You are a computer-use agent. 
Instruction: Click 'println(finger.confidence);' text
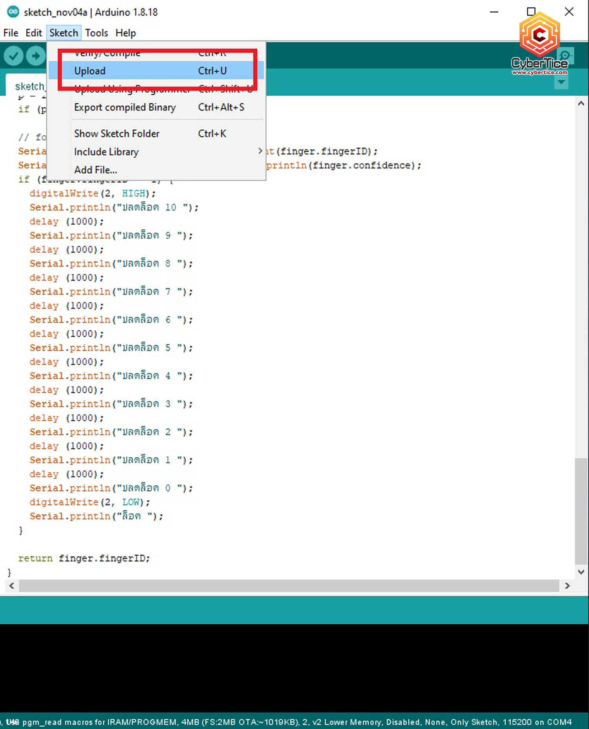coord(344,165)
